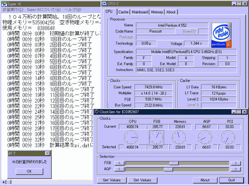Click the Selected AGP value 66.67
This screenshot has width=249, height=186.
[206, 147]
